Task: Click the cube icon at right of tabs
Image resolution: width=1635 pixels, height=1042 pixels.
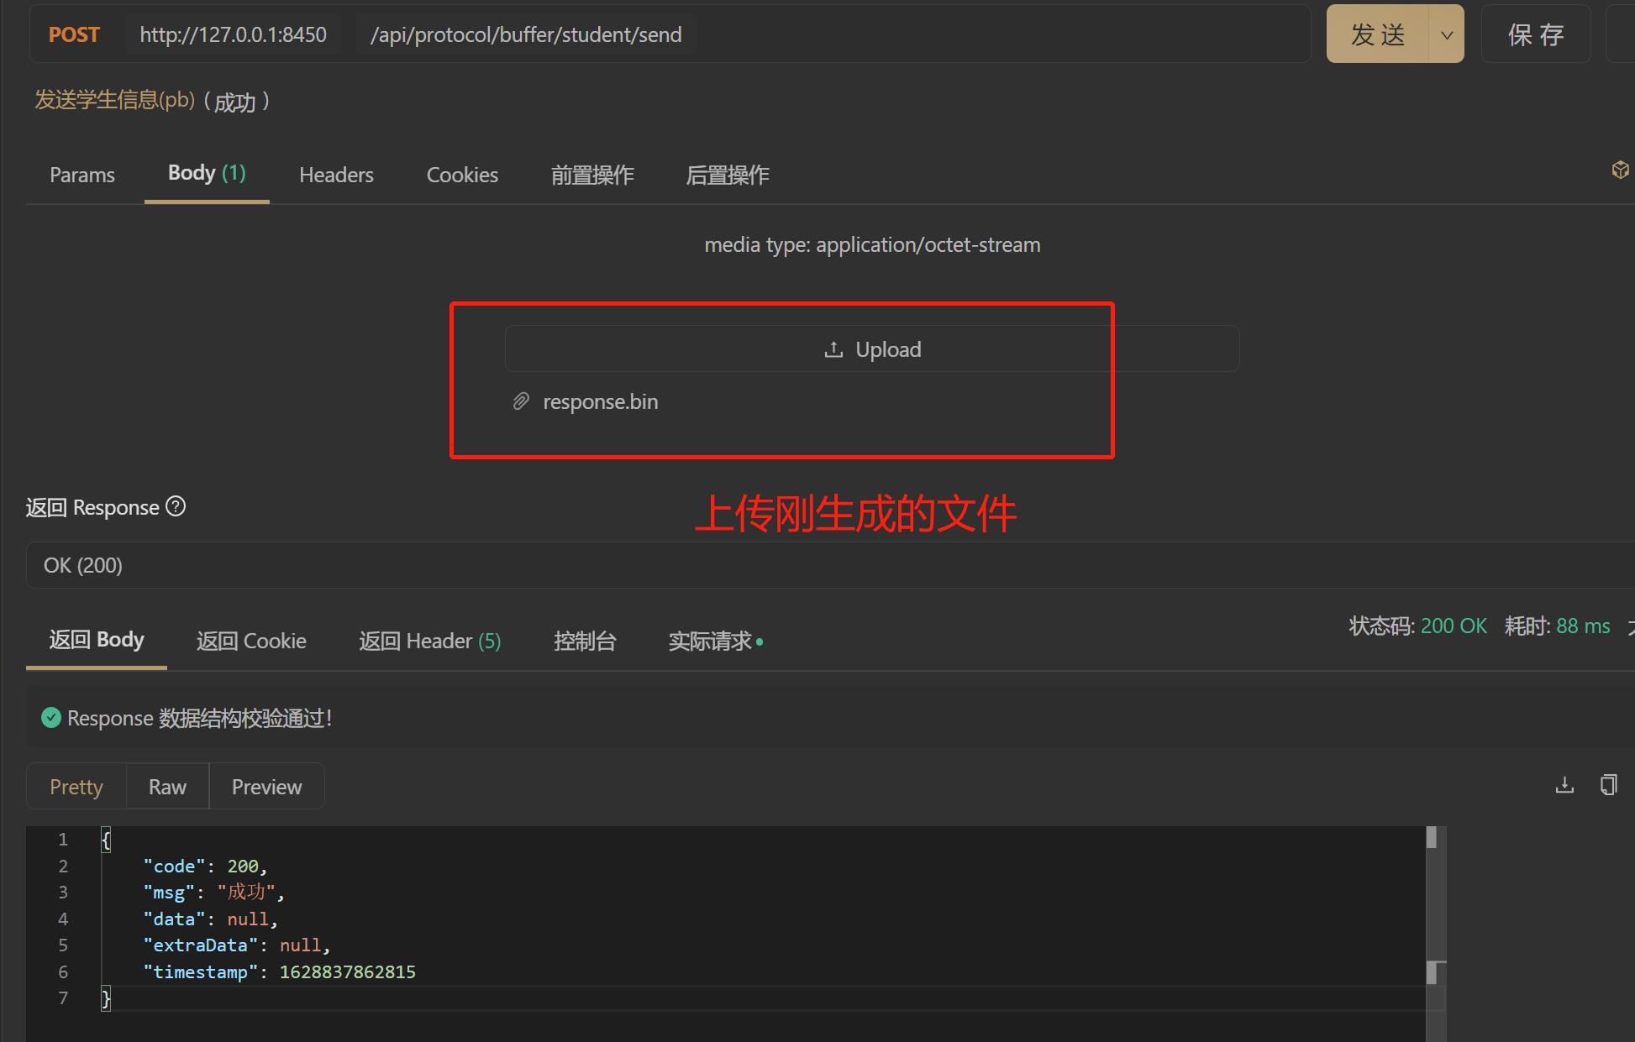Action: (x=1620, y=170)
